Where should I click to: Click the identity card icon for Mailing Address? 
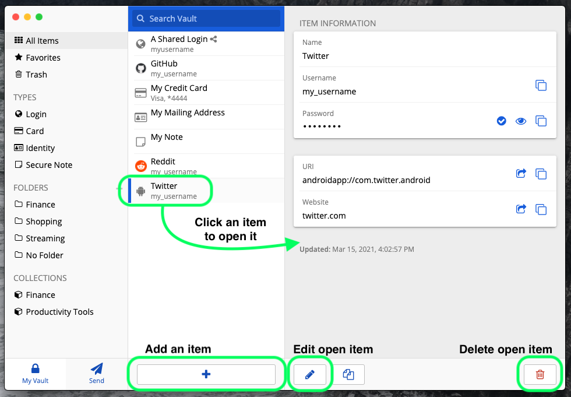coord(140,117)
